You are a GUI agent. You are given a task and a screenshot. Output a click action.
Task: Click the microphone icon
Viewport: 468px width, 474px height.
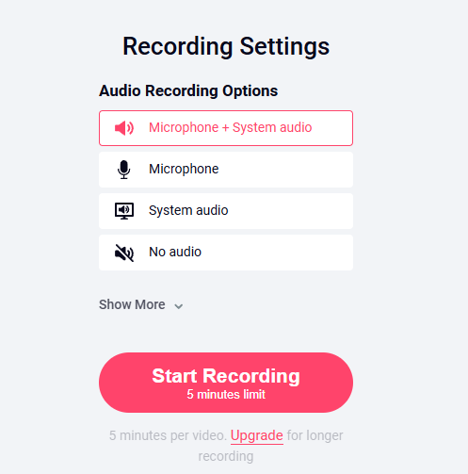click(124, 170)
